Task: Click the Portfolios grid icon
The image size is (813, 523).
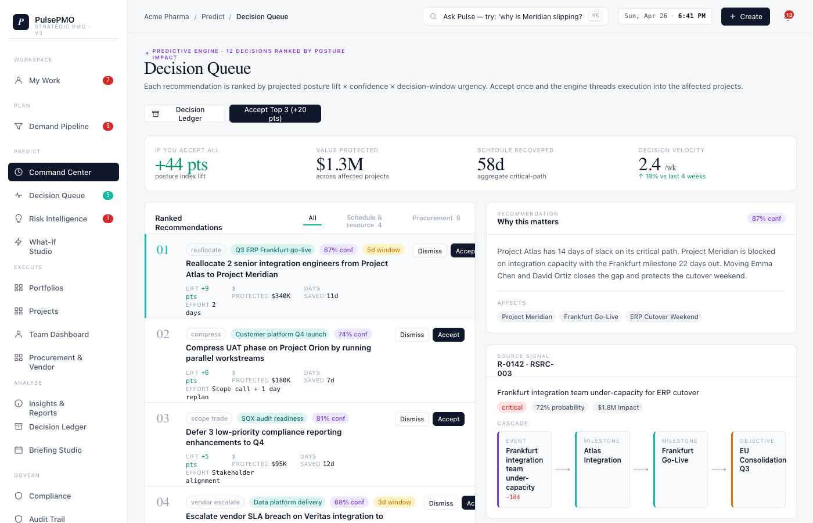Action: 19,288
